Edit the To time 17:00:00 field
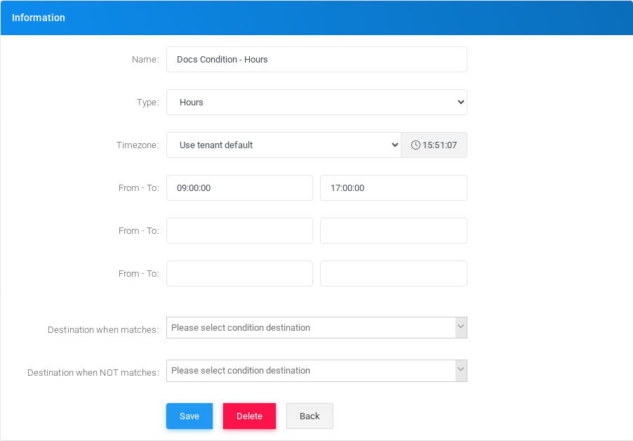This screenshot has width=633, height=441. 394,187
